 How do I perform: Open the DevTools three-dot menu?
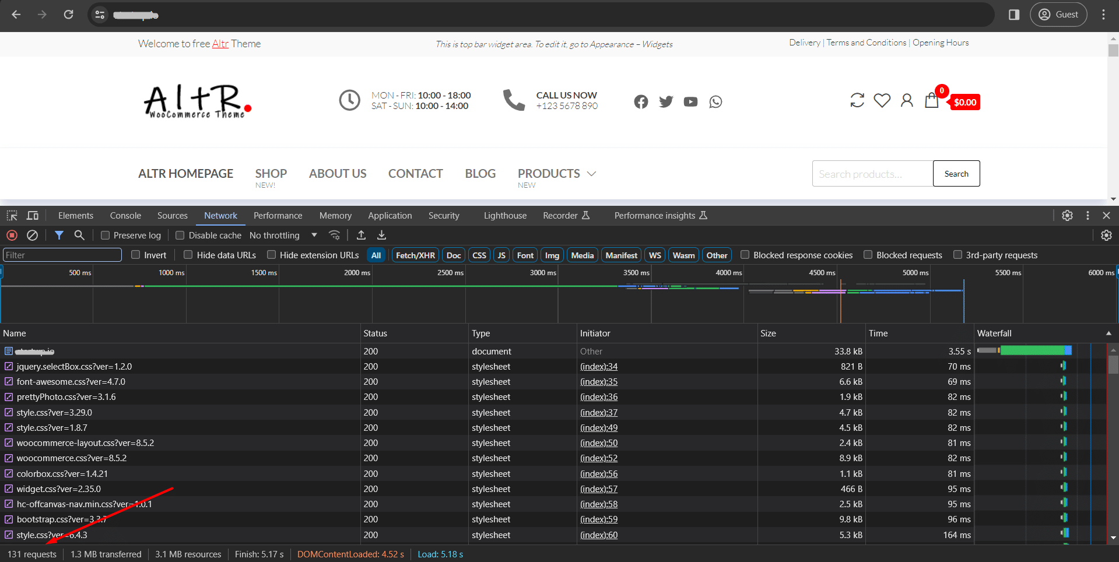[x=1087, y=215]
